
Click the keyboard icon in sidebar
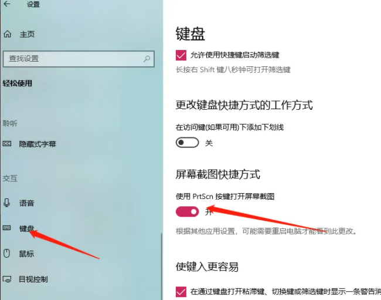[6, 228]
